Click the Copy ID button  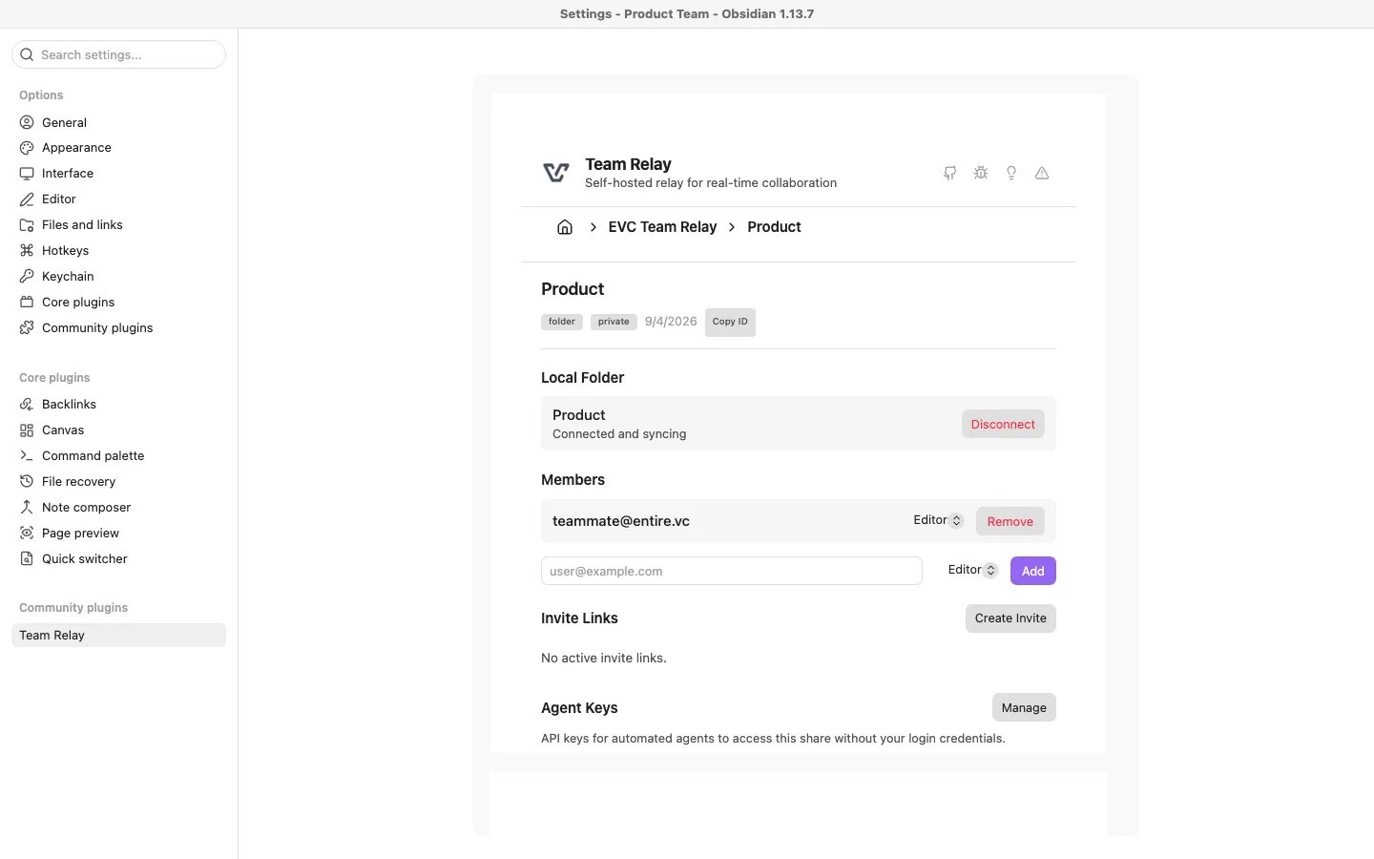[730, 322]
